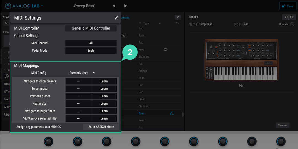The height and width of the screenshot is (149, 298).
Task: Click Learn for Next preset
Action: 104,103
